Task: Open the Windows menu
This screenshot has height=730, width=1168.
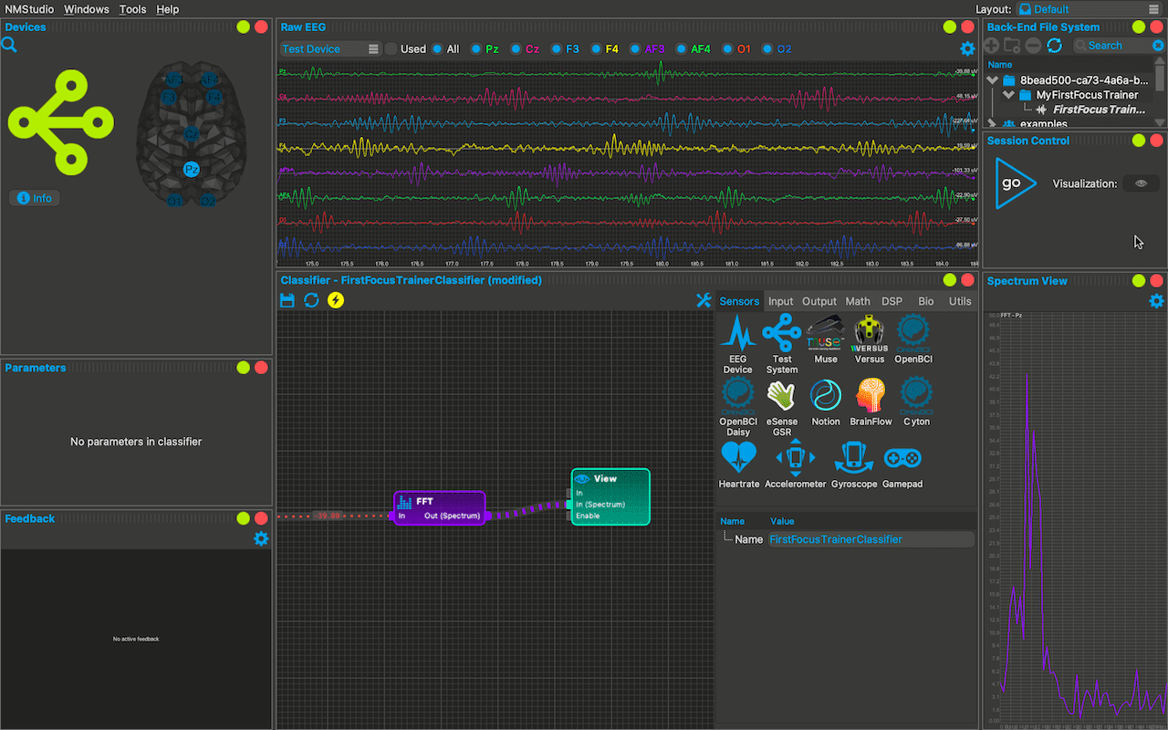Action: 87,9
